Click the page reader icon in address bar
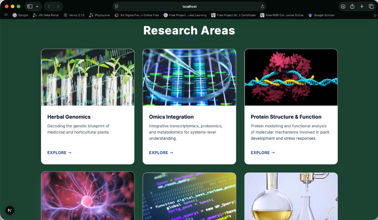This screenshot has width=378, height=220. [117, 7]
